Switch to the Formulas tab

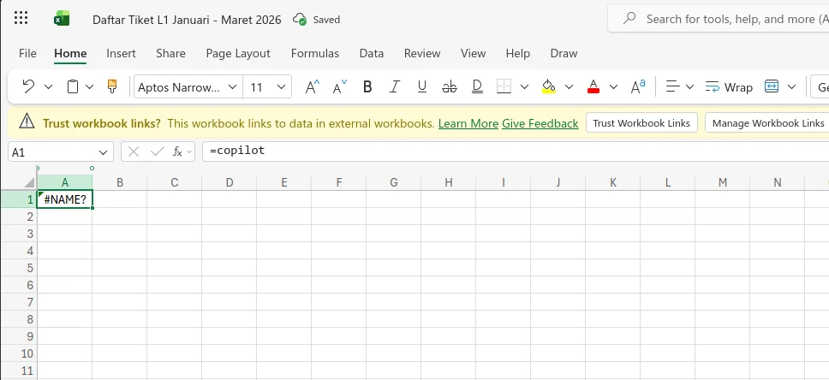coord(315,53)
